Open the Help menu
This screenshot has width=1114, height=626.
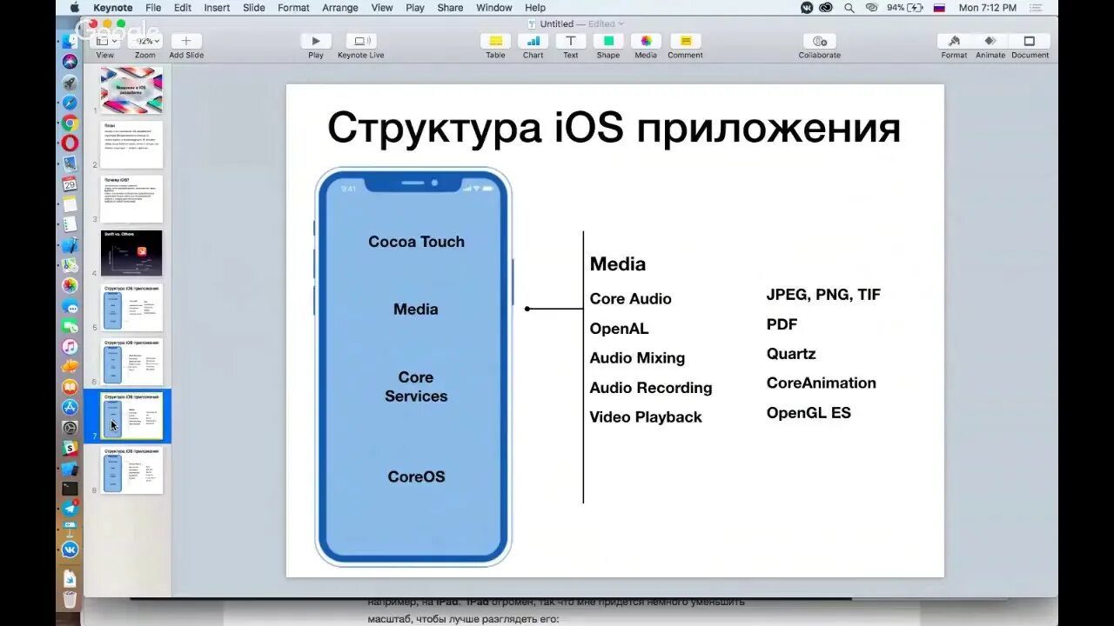pos(535,8)
